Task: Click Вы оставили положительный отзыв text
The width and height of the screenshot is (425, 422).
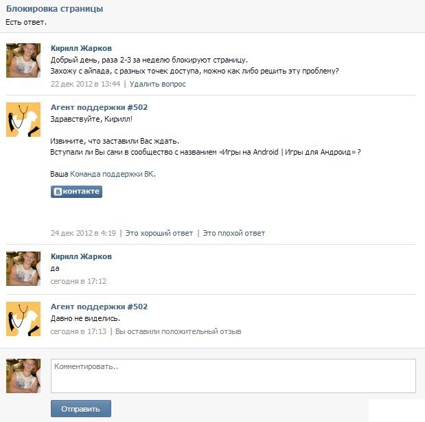Action: point(179,331)
